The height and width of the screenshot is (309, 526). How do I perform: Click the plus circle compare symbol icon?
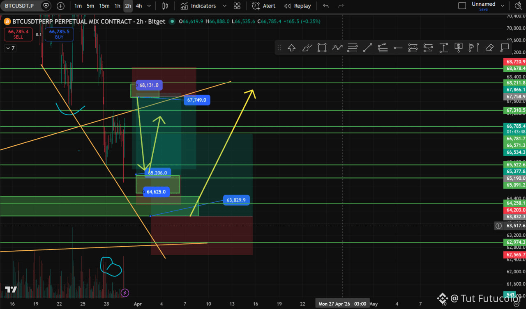pyautogui.click(x=60, y=6)
